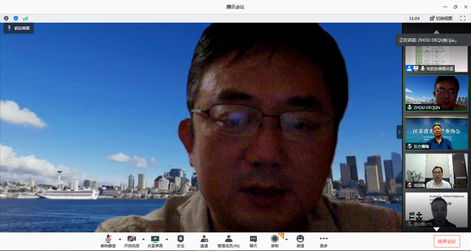471x251 pixels.
Task: Unmute microphone with 解除静音
Action: pyautogui.click(x=108, y=241)
